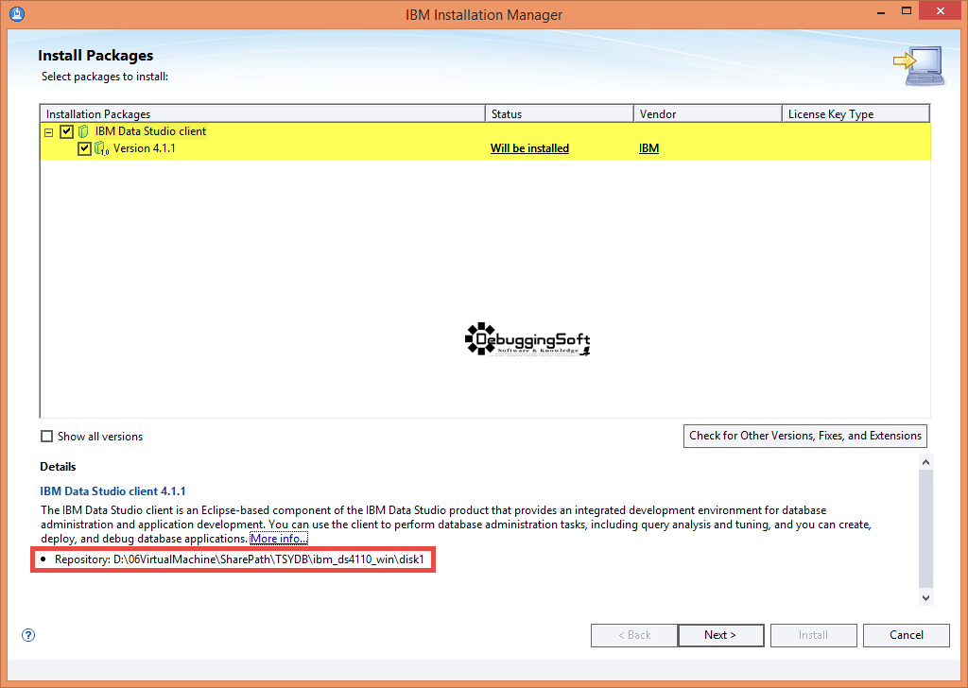Select the IBM Data Studio client row text
This screenshot has height=688, width=968.
click(x=150, y=131)
